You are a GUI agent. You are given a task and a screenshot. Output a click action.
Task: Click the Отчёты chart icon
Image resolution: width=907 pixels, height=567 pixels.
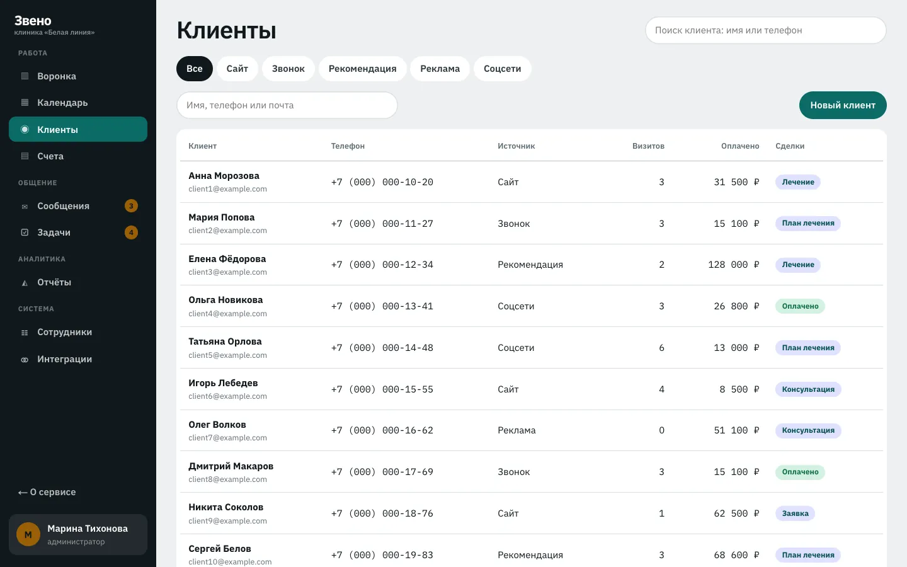tap(25, 283)
